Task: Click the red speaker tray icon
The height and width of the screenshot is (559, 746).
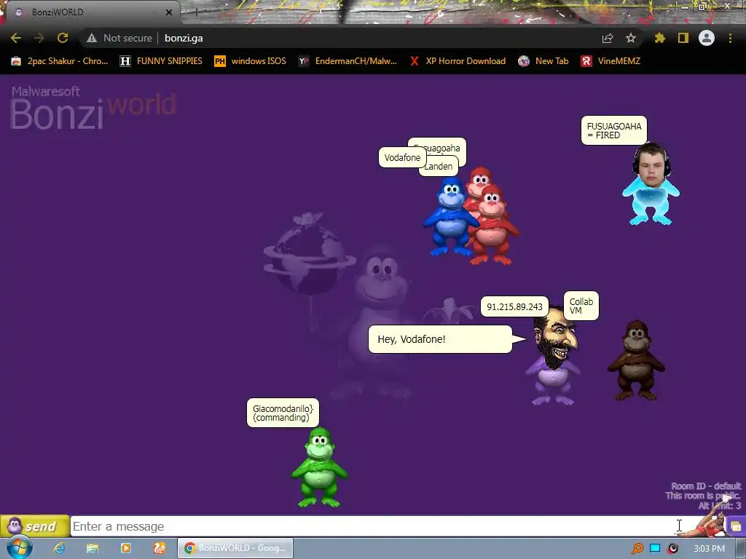Action: [672, 548]
